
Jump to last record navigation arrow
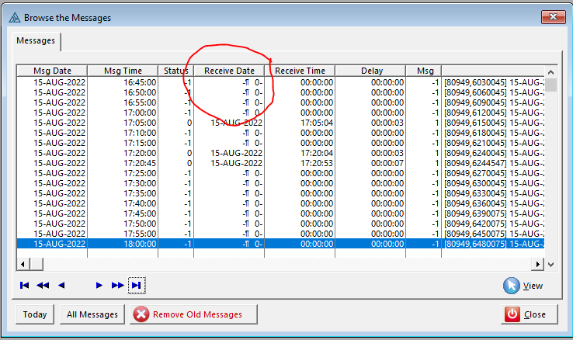pyautogui.click(x=137, y=286)
